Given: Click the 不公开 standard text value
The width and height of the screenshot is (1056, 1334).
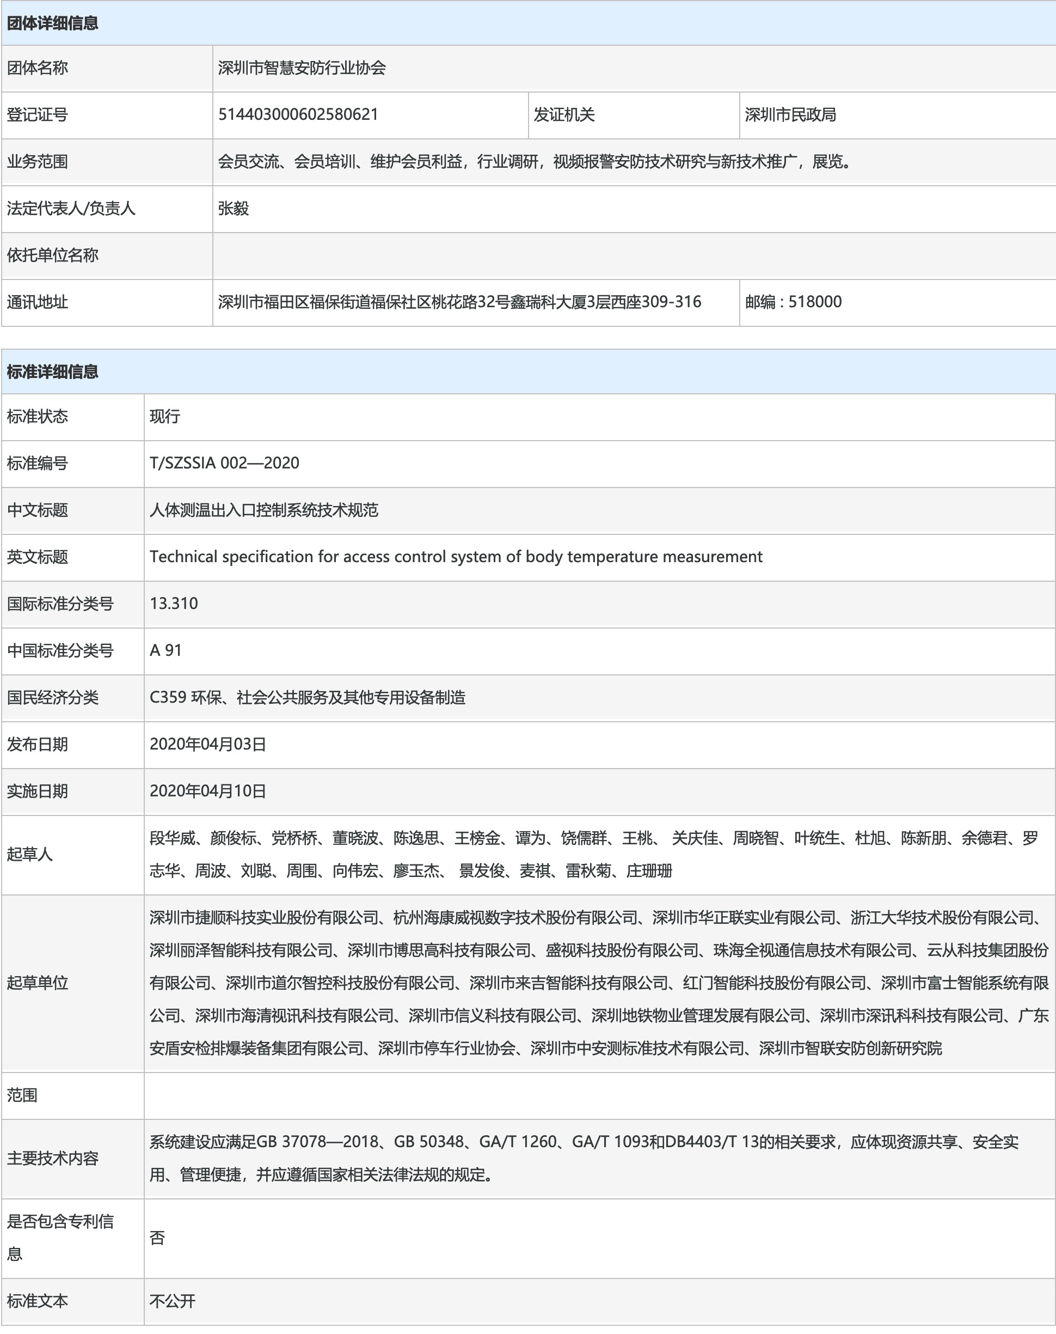Looking at the screenshot, I should coord(173,1301).
